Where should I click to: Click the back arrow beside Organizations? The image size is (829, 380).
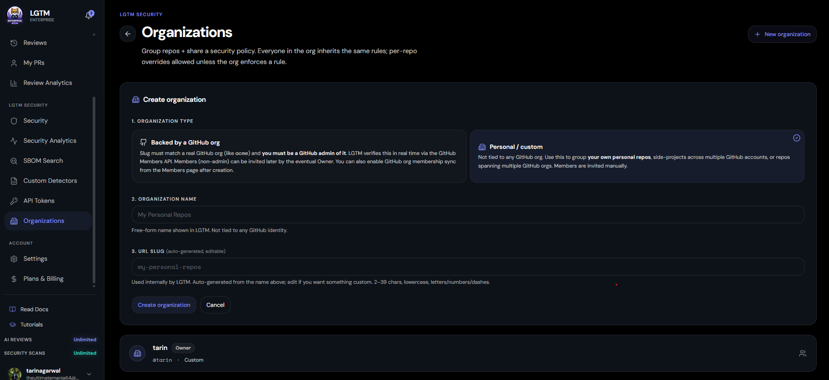click(x=128, y=34)
